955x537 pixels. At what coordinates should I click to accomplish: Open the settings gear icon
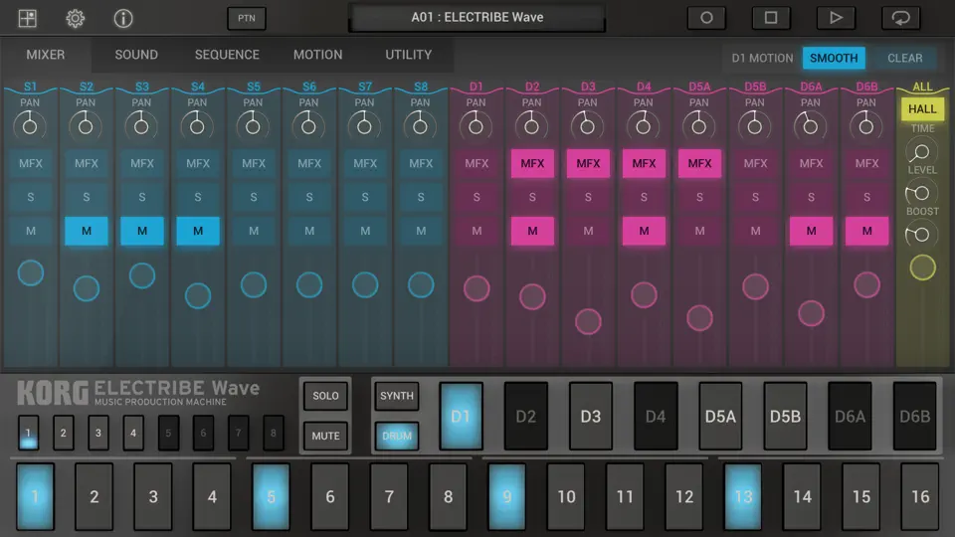(75, 18)
